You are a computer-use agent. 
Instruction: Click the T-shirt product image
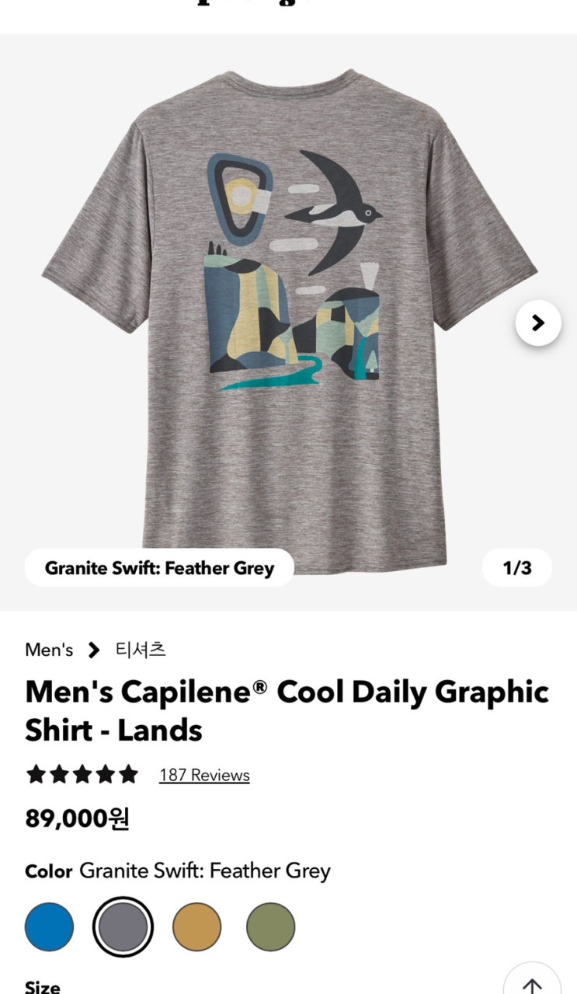tap(289, 322)
